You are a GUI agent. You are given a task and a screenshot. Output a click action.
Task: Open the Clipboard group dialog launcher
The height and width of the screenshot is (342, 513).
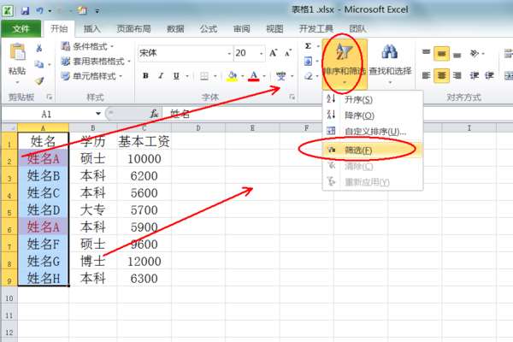(50, 97)
